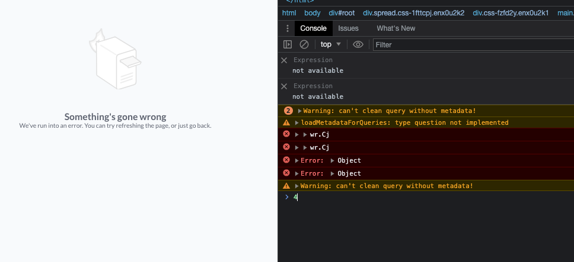
Task: Open the top JavaScript context dropdown
Action: (x=330, y=44)
